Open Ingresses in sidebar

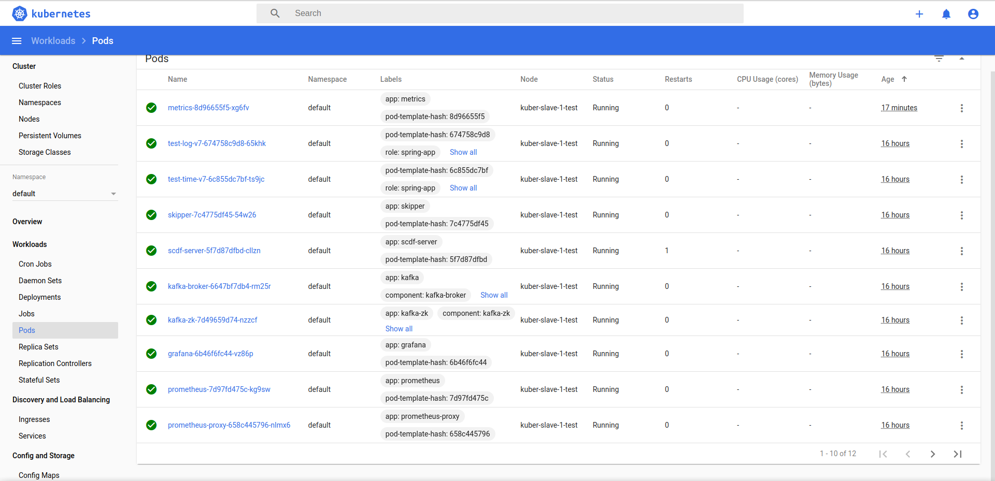pos(34,419)
